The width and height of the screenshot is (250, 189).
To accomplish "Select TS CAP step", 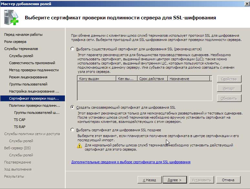I will [x=20, y=120].
